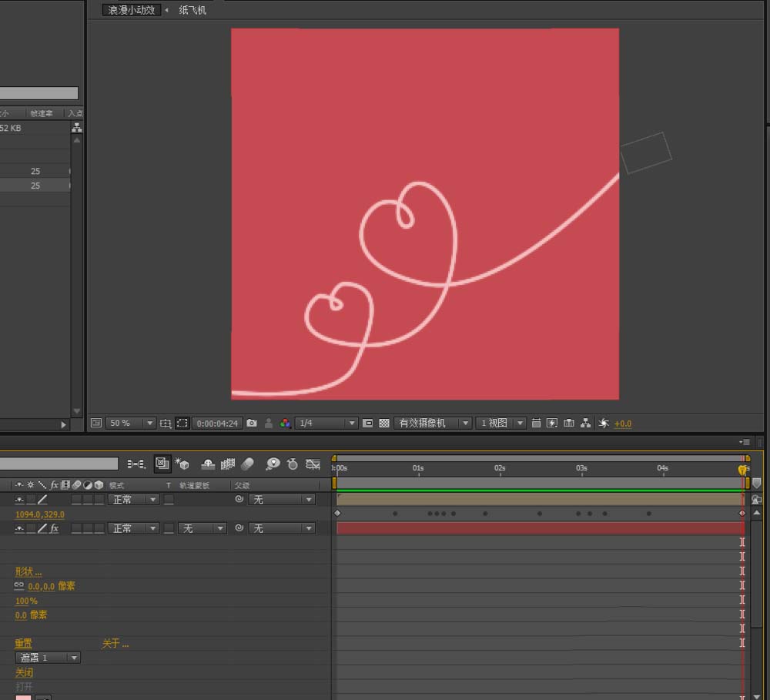
Task: Click the reset exposure icon in viewer
Action: tap(603, 424)
